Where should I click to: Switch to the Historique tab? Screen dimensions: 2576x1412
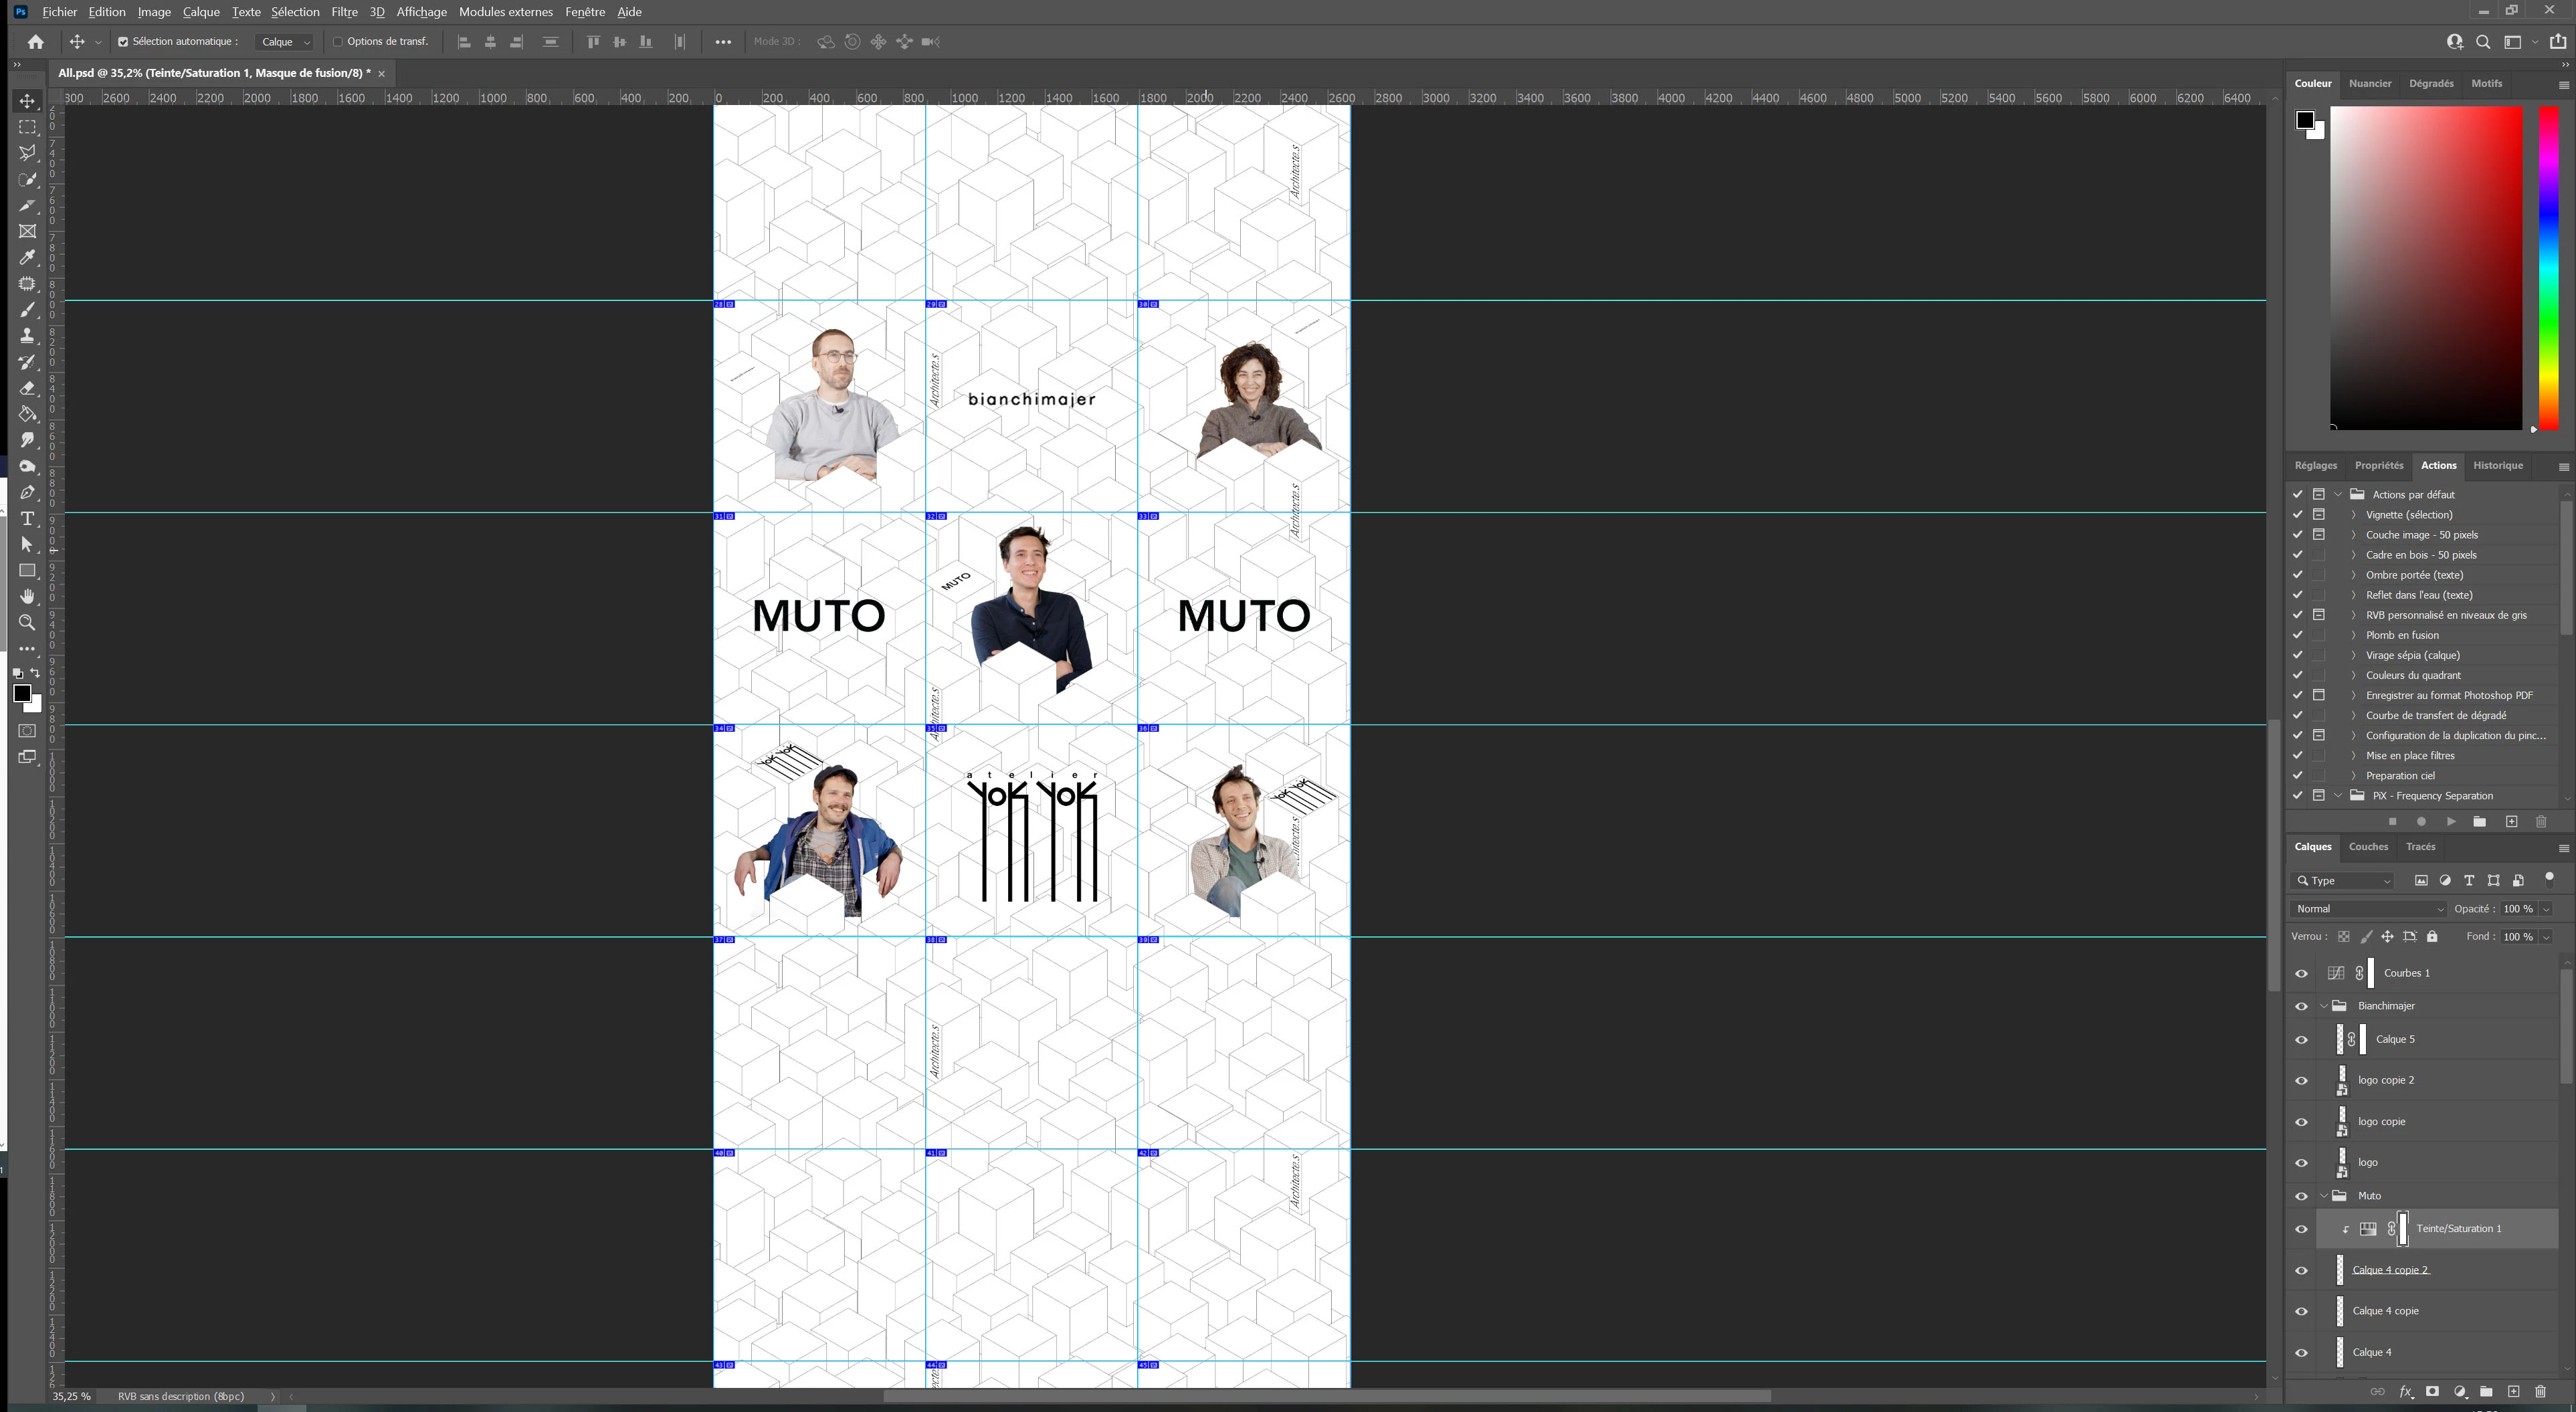point(2497,466)
